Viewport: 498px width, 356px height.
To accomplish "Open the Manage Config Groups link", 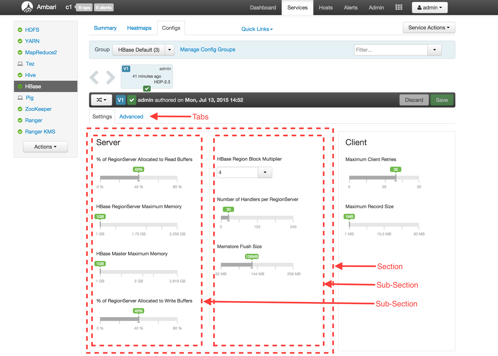I will click(x=208, y=49).
